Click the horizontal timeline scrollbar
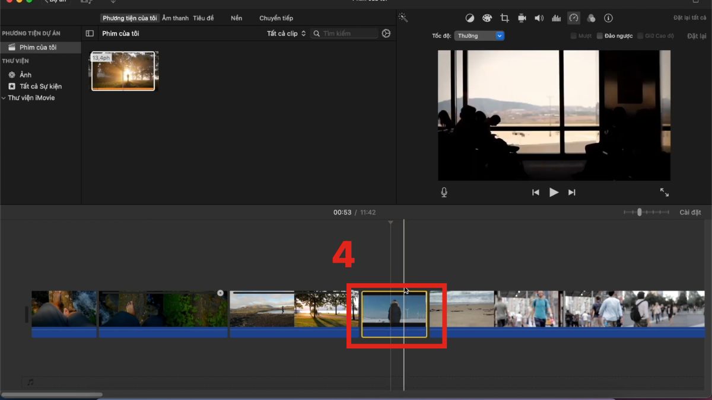The width and height of the screenshot is (712, 400). pyautogui.click(x=52, y=395)
